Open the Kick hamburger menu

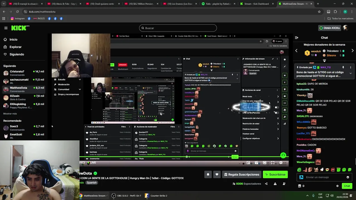6,28
